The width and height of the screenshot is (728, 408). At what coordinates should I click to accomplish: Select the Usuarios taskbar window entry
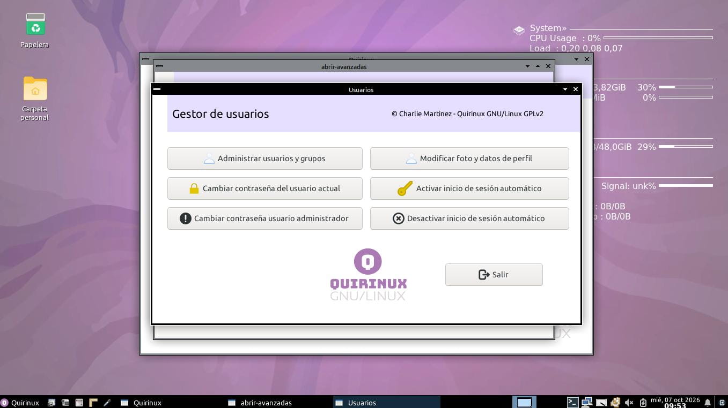click(x=386, y=403)
